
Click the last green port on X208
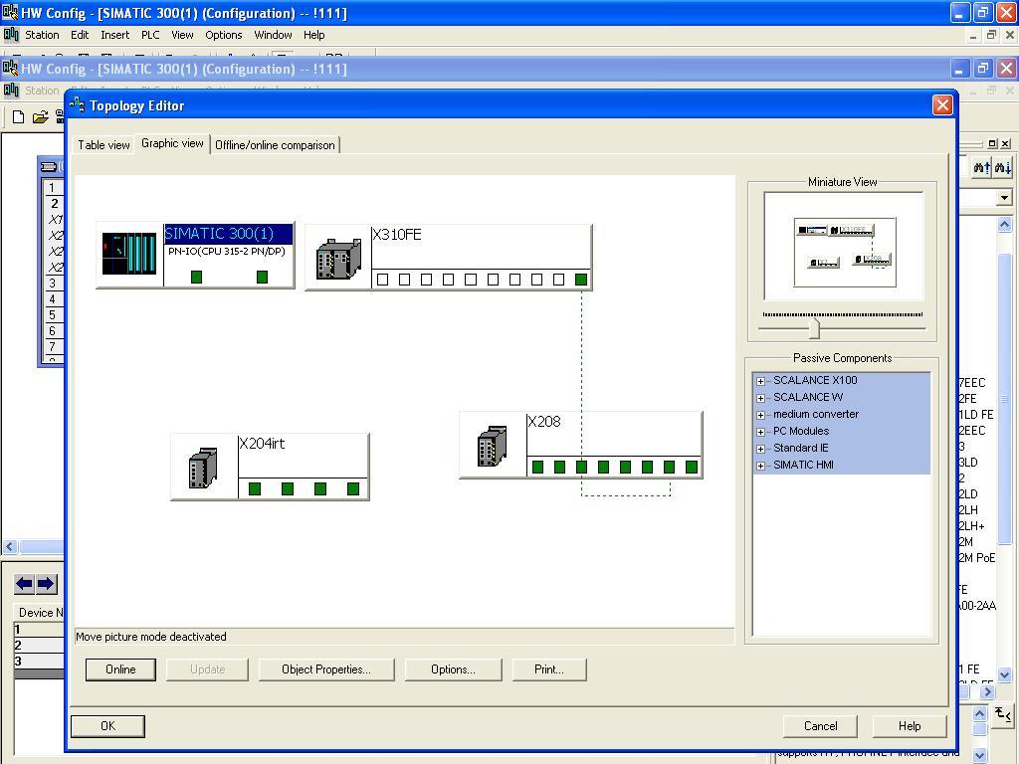[692, 467]
